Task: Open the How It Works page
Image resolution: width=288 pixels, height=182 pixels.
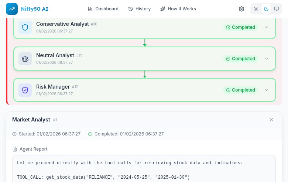Action: 178,9
